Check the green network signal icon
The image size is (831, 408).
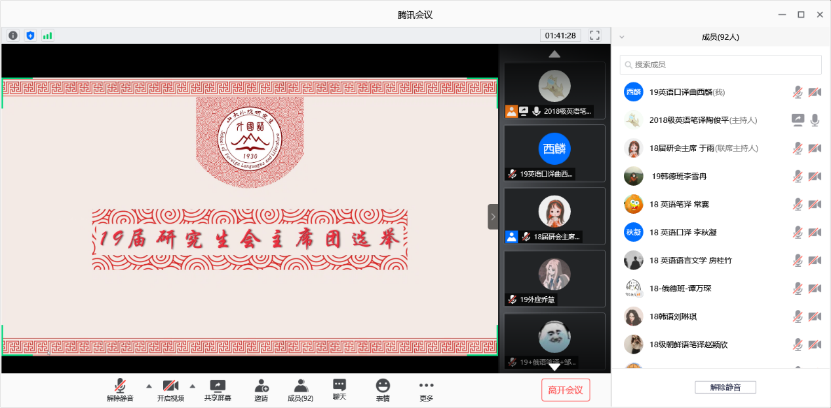[47, 35]
